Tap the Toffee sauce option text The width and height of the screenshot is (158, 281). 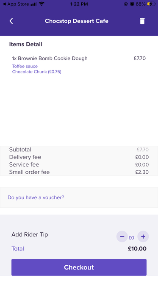[x=25, y=66]
